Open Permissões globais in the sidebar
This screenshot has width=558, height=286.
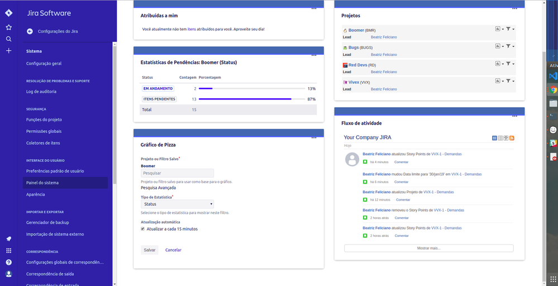(x=44, y=132)
